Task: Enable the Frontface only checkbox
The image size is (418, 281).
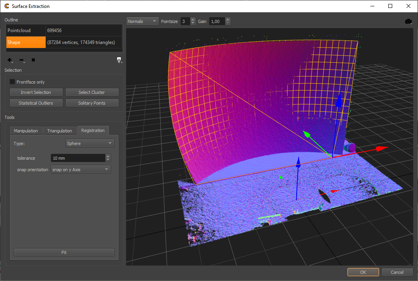Action: pyautogui.click(x=12, y=82)
